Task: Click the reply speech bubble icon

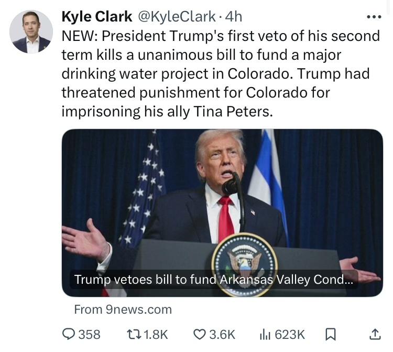Action: point(69,334)
